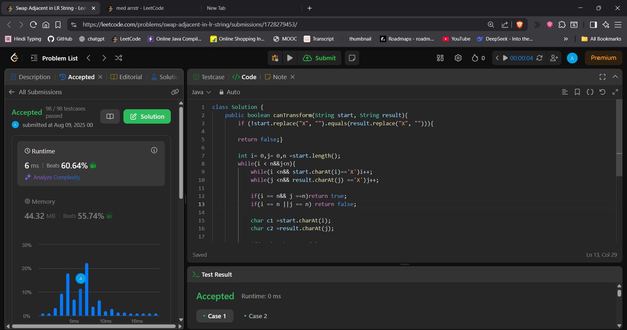The height and width of the screenshot is (330, 627).
Task: Maximize the code panel with fullscreen icon
Action: [603, 77]
